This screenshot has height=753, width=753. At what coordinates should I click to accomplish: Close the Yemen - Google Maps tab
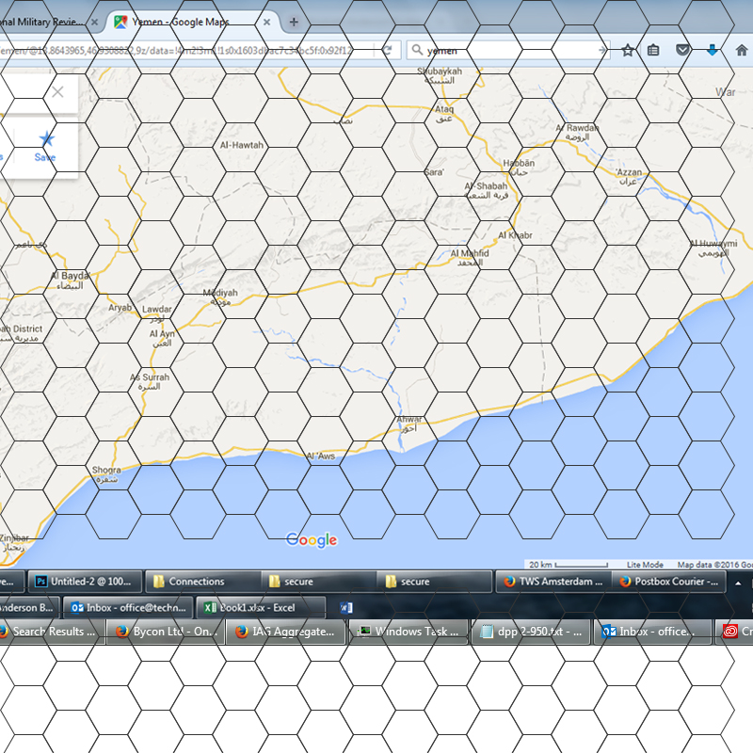point(266,22)
